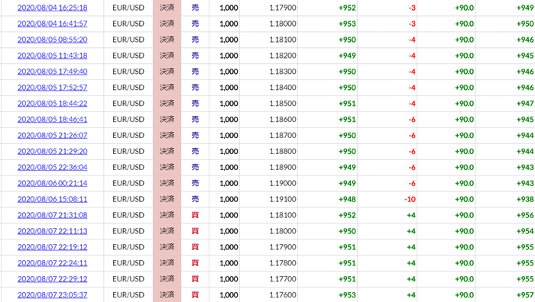The width and height of the screenshot is (535, 302).
Task: Open the 2020/08/06 00:21:14 trade link
Action: (52, 183)
